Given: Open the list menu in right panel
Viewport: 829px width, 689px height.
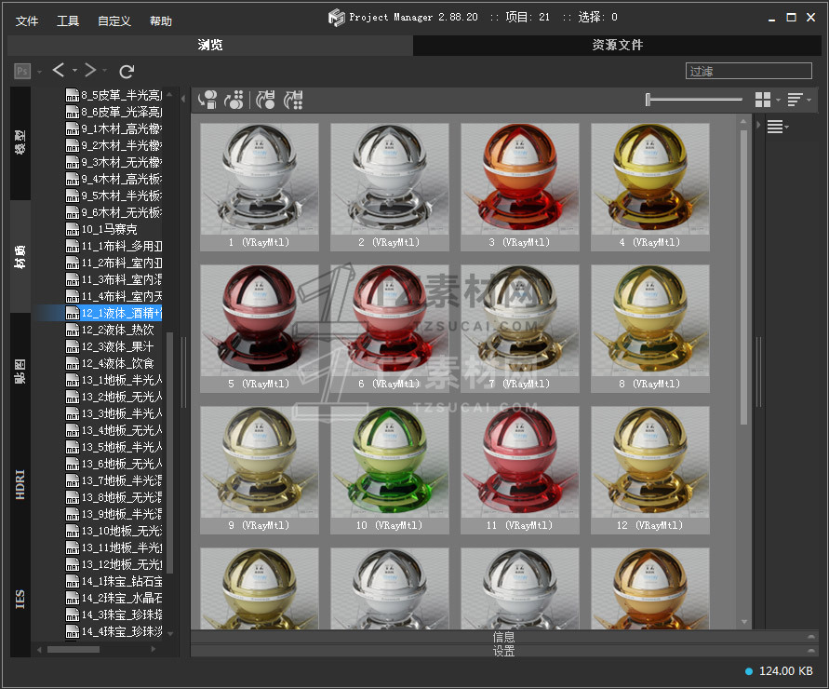Looking at the screenshot, I should [777, 127].
